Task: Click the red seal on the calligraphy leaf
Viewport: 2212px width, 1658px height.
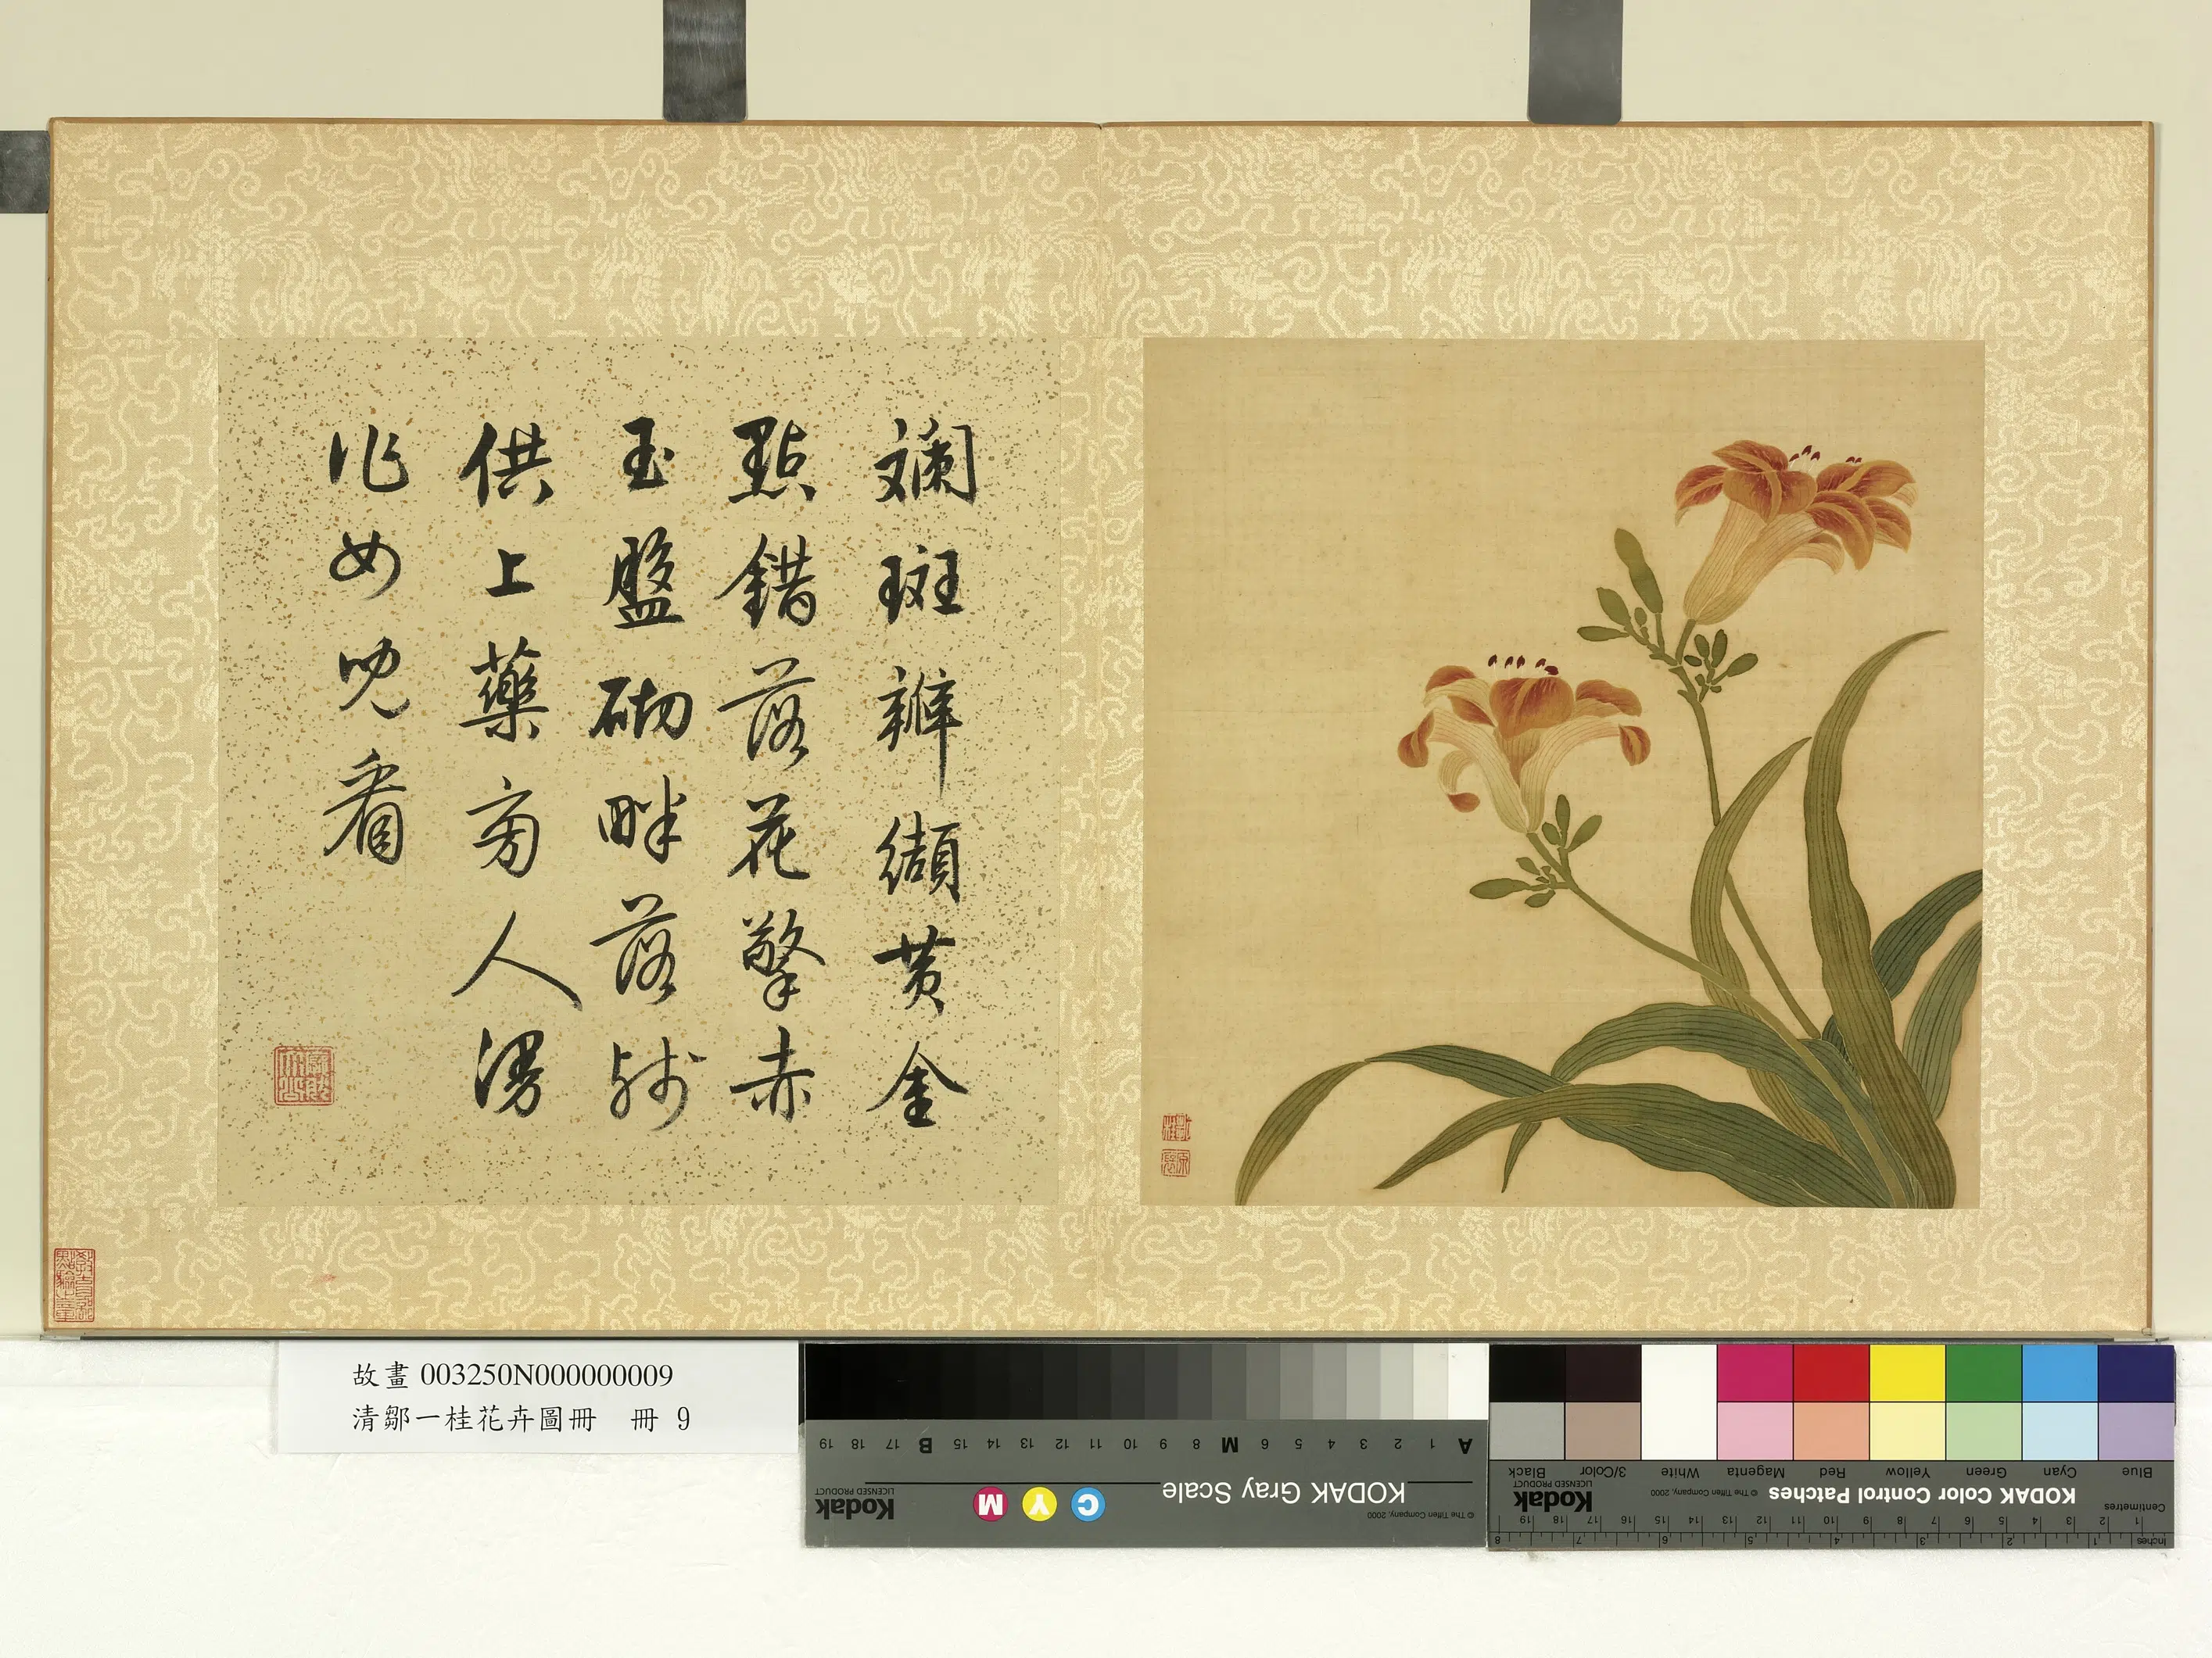Action: (x=304, y=1076)
